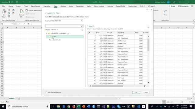This screenshot has width=195, height=109.
Task: Open the File menu
Action: [3, 6]
